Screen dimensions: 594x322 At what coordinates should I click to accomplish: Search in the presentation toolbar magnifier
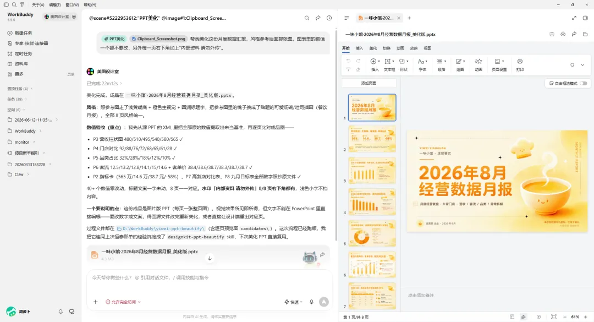(x=573, y=65)
